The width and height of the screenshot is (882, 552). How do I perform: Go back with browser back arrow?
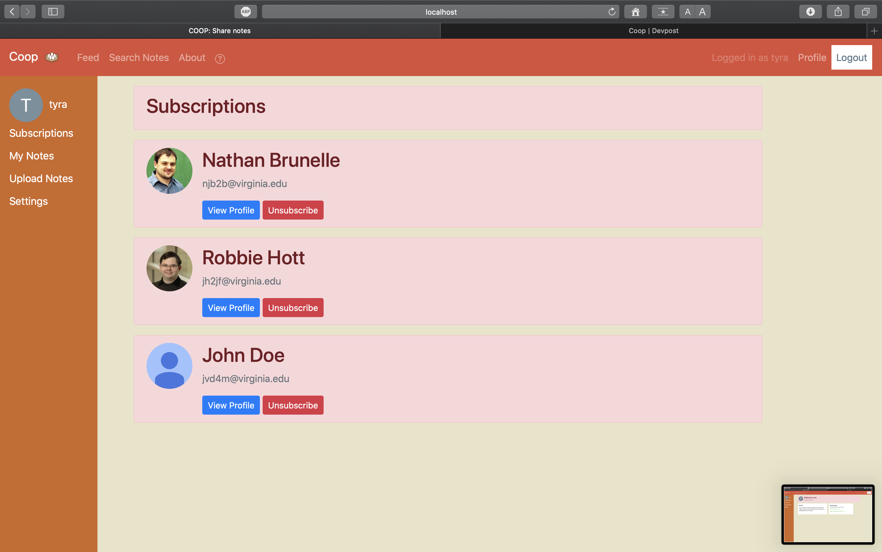12,12
